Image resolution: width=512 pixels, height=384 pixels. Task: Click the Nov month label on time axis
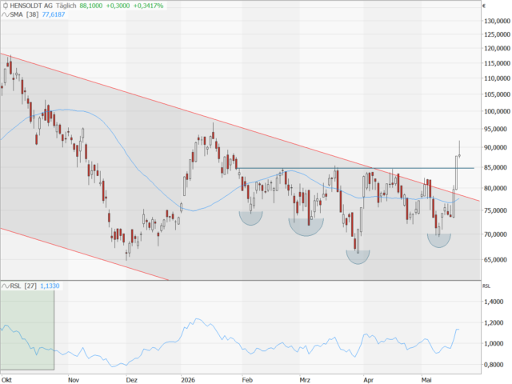[74, 380]
